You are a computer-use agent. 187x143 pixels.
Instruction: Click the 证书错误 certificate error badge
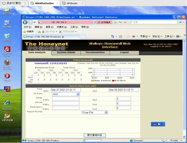pyautogui.click(x=105, y=22)
